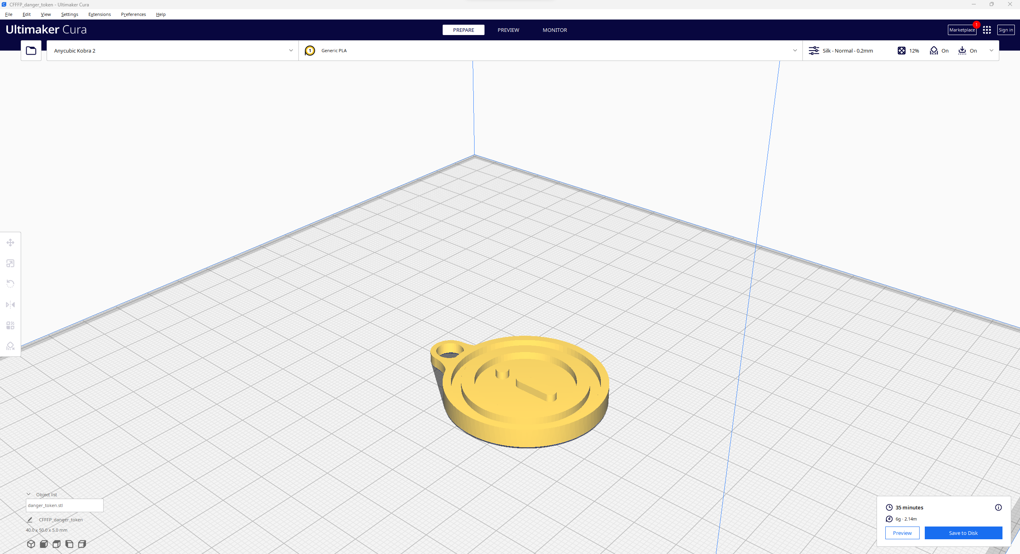Toggle adhesion setting to Off
Image resolution: width=1020 pixels, height=554 pixels.
(967, 51)
